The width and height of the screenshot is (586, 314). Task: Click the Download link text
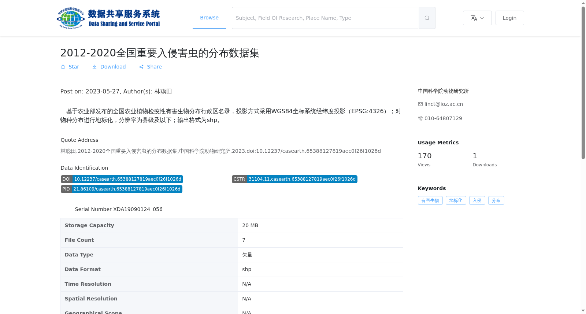pos(113,67)
